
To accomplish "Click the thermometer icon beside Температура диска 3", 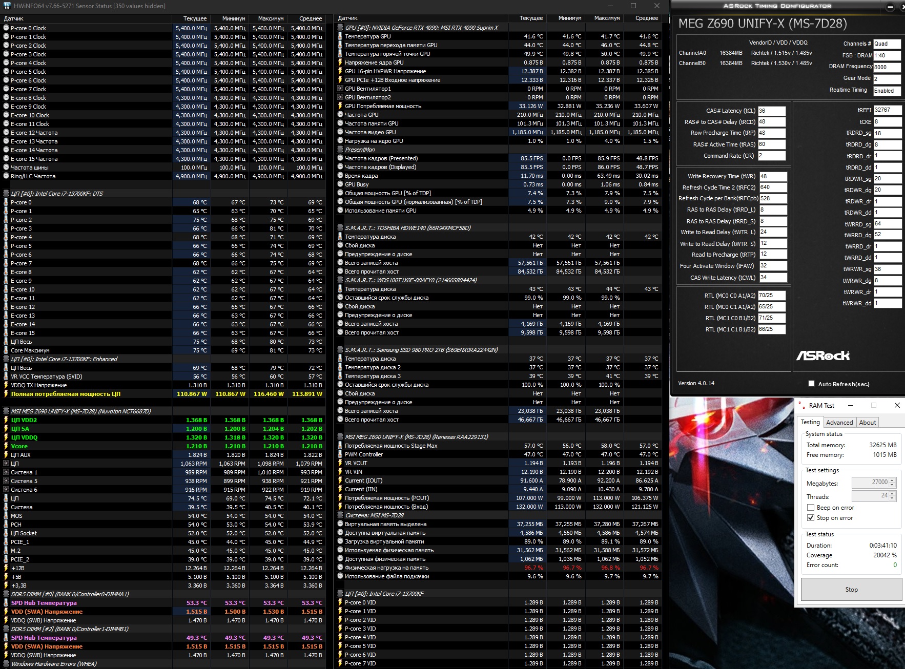I will pos(340,376).
